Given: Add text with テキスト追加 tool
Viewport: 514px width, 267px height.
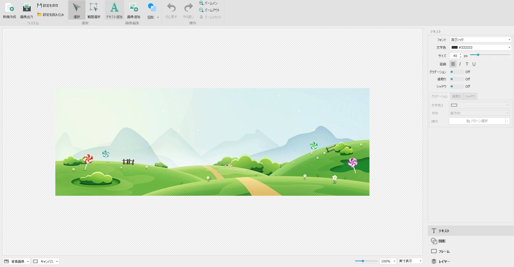Looking at the screenshot, I should 114,10.
